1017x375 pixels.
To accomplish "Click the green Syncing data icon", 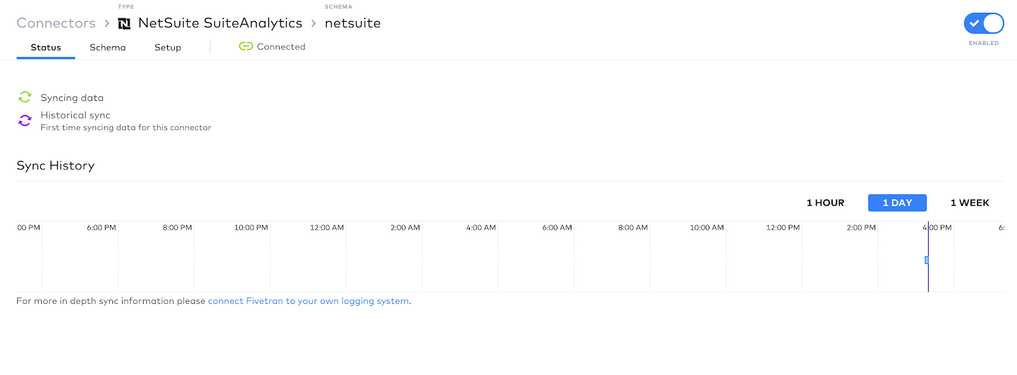I will (25, 97).
